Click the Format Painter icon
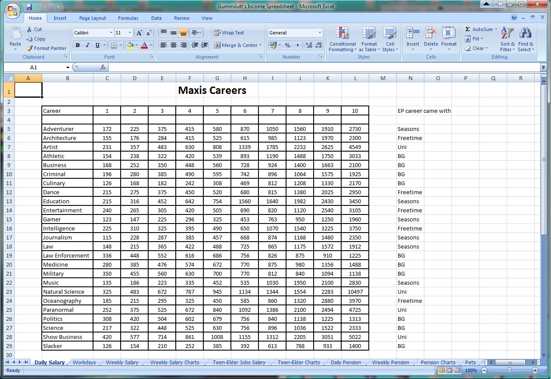551x379 pixels. click(x=29, y=48)
